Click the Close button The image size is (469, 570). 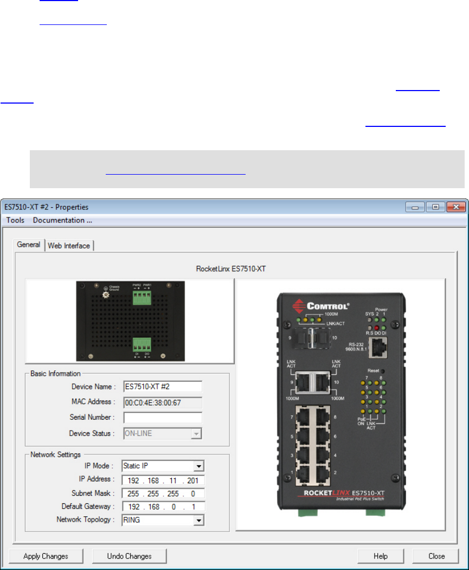pyautogui.click(x=436, y=556)
